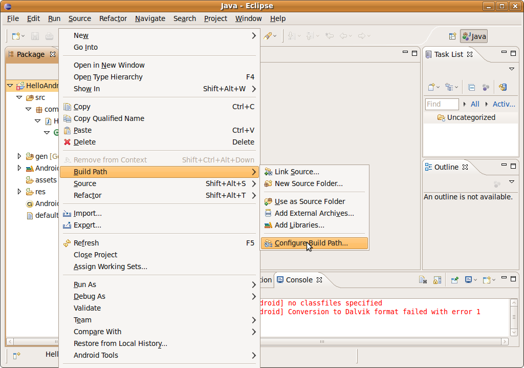Screen dimensions: 524x368
Task: Choose Import... in context menu
Action: (160, 213)
